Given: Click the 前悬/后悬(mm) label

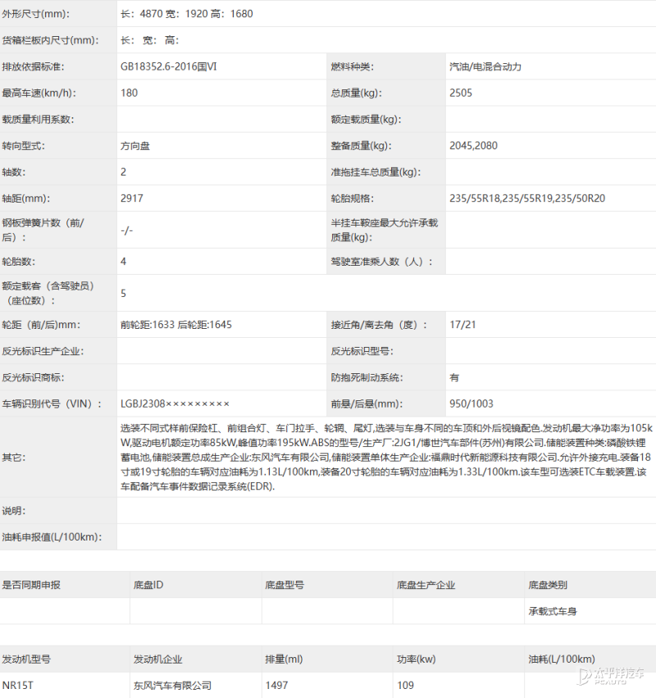Looking at the screenshot, I should pos(367,404).
